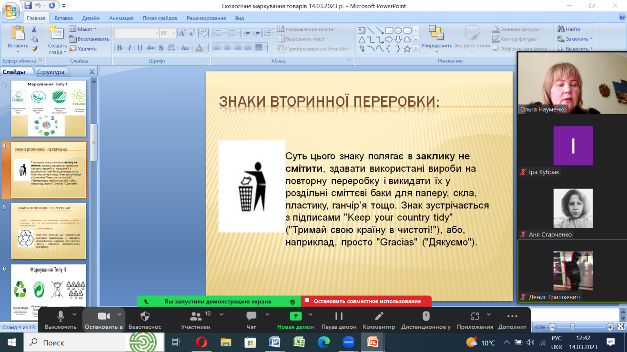The width and height of the screenshot is (627, 352).
Task: Select the triangle shape in gallery
Action: click(362, 39)
